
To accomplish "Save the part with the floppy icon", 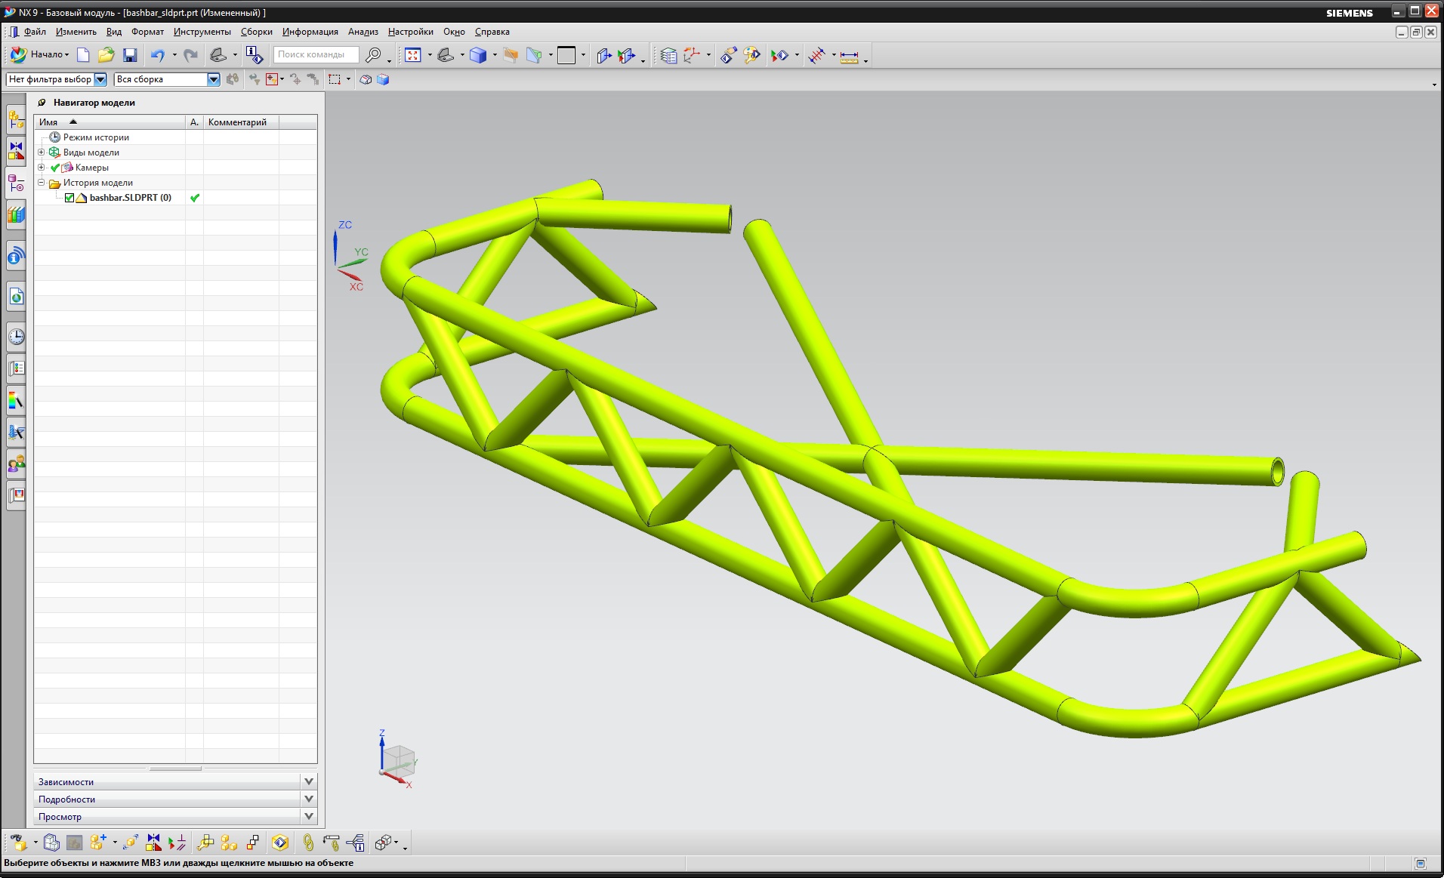I will (x=130, y=55).
